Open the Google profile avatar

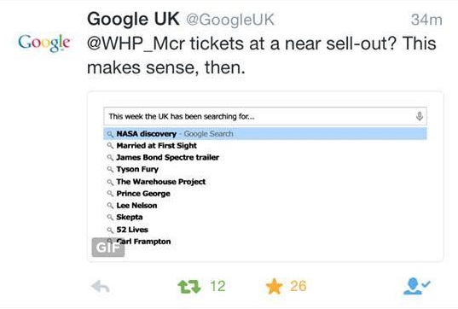click(44, 44)
